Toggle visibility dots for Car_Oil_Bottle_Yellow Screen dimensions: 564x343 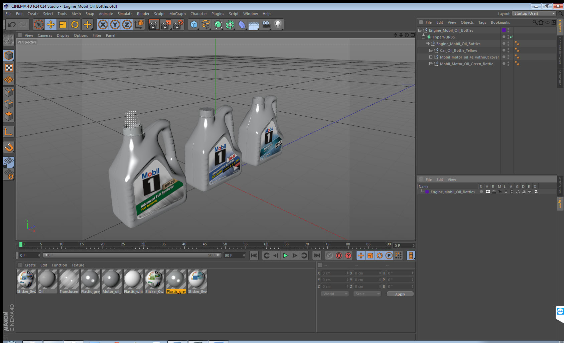(x=508, y=50)
